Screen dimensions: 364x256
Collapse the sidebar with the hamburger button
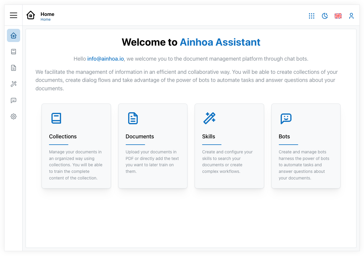13,15
